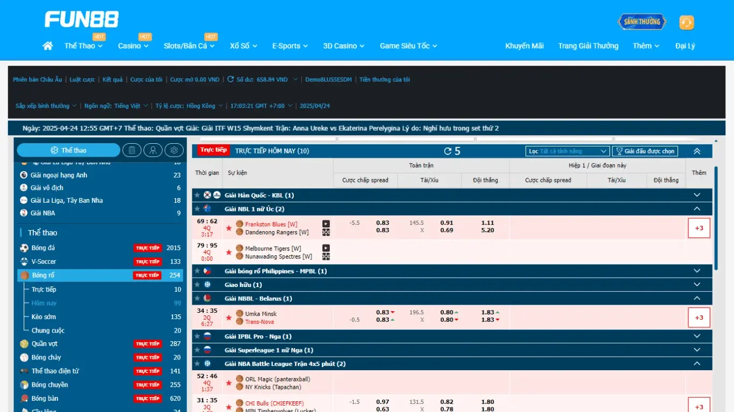Select 1.11 winner odds for Frankston Blues

point(487,223)
